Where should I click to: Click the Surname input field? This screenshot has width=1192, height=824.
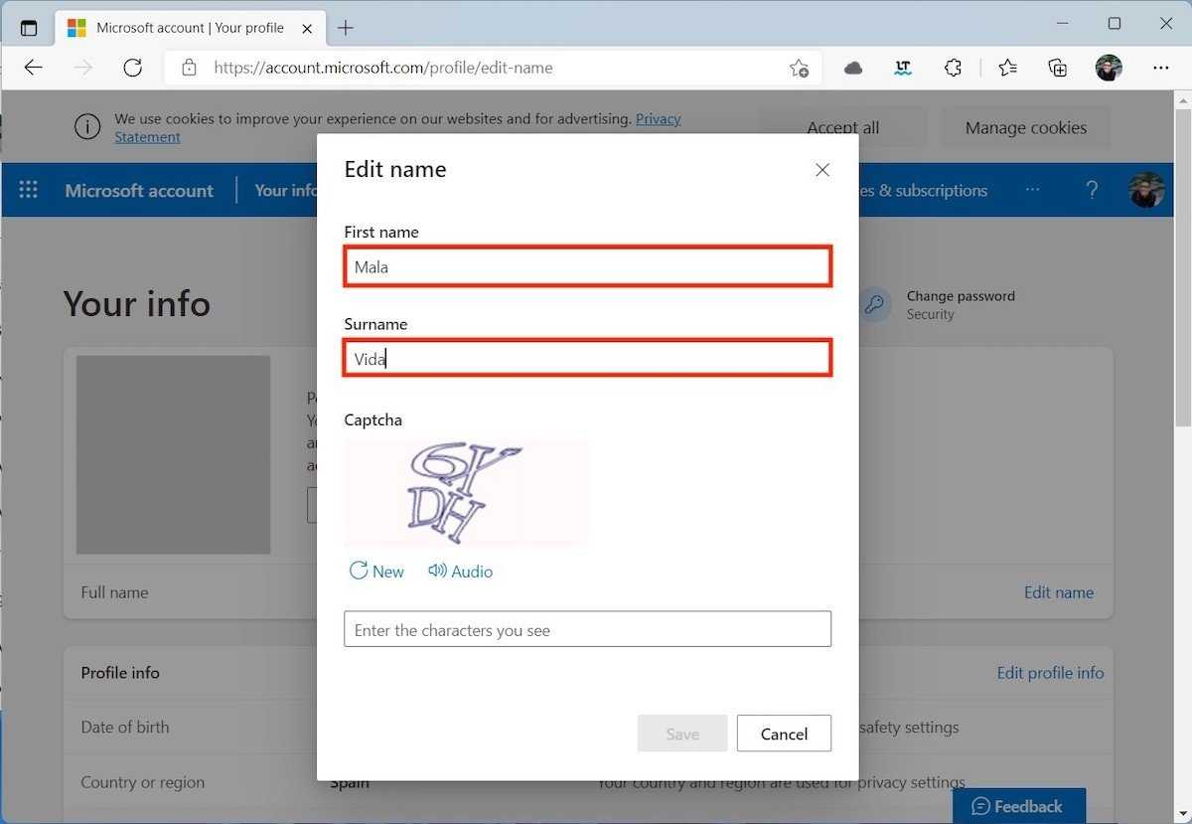pos(587,359)
